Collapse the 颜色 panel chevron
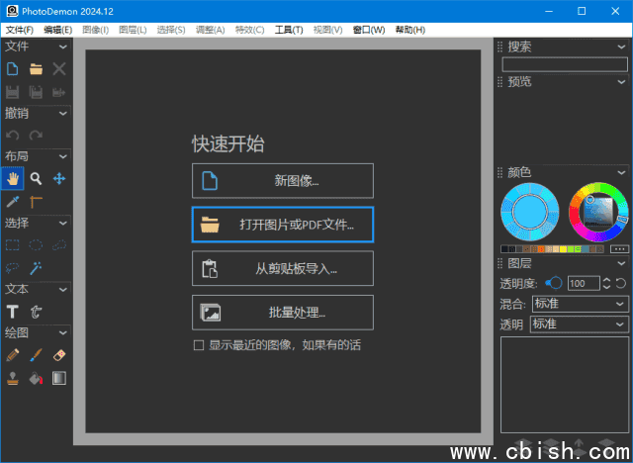 click(x=621, y=173)
